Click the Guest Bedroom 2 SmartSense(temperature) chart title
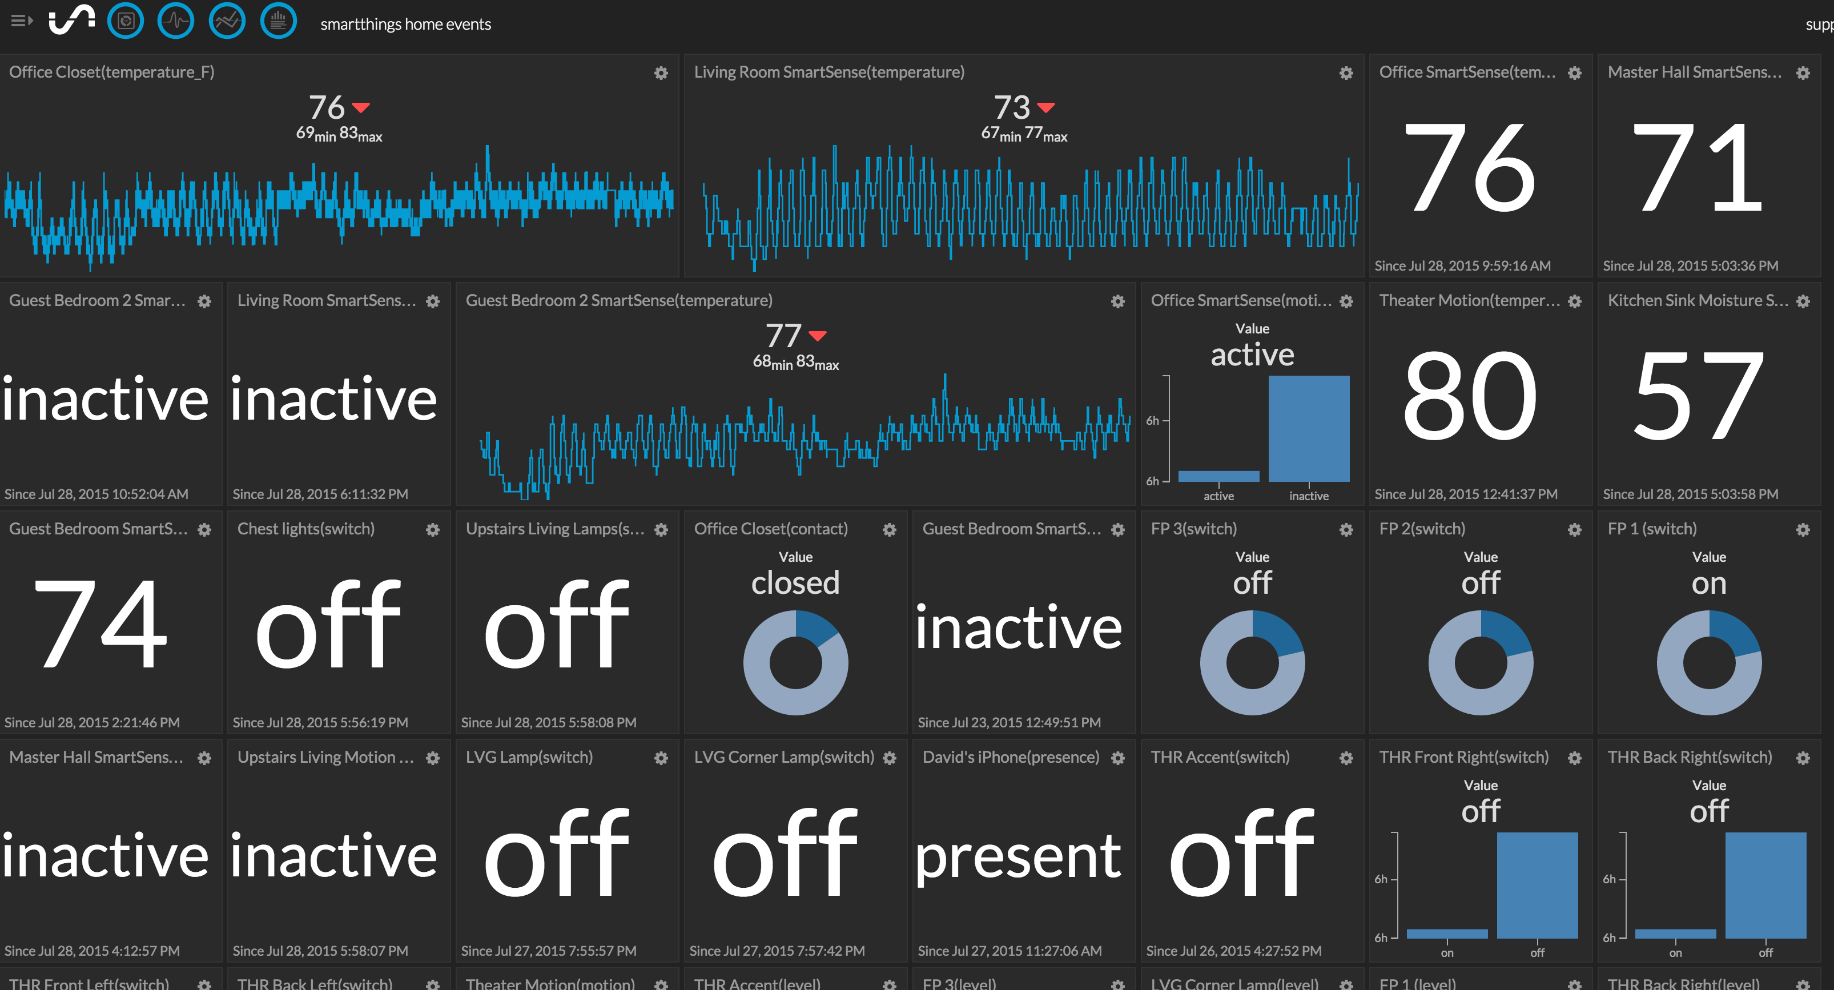The image size is (1834, 990). pos(619,300)
